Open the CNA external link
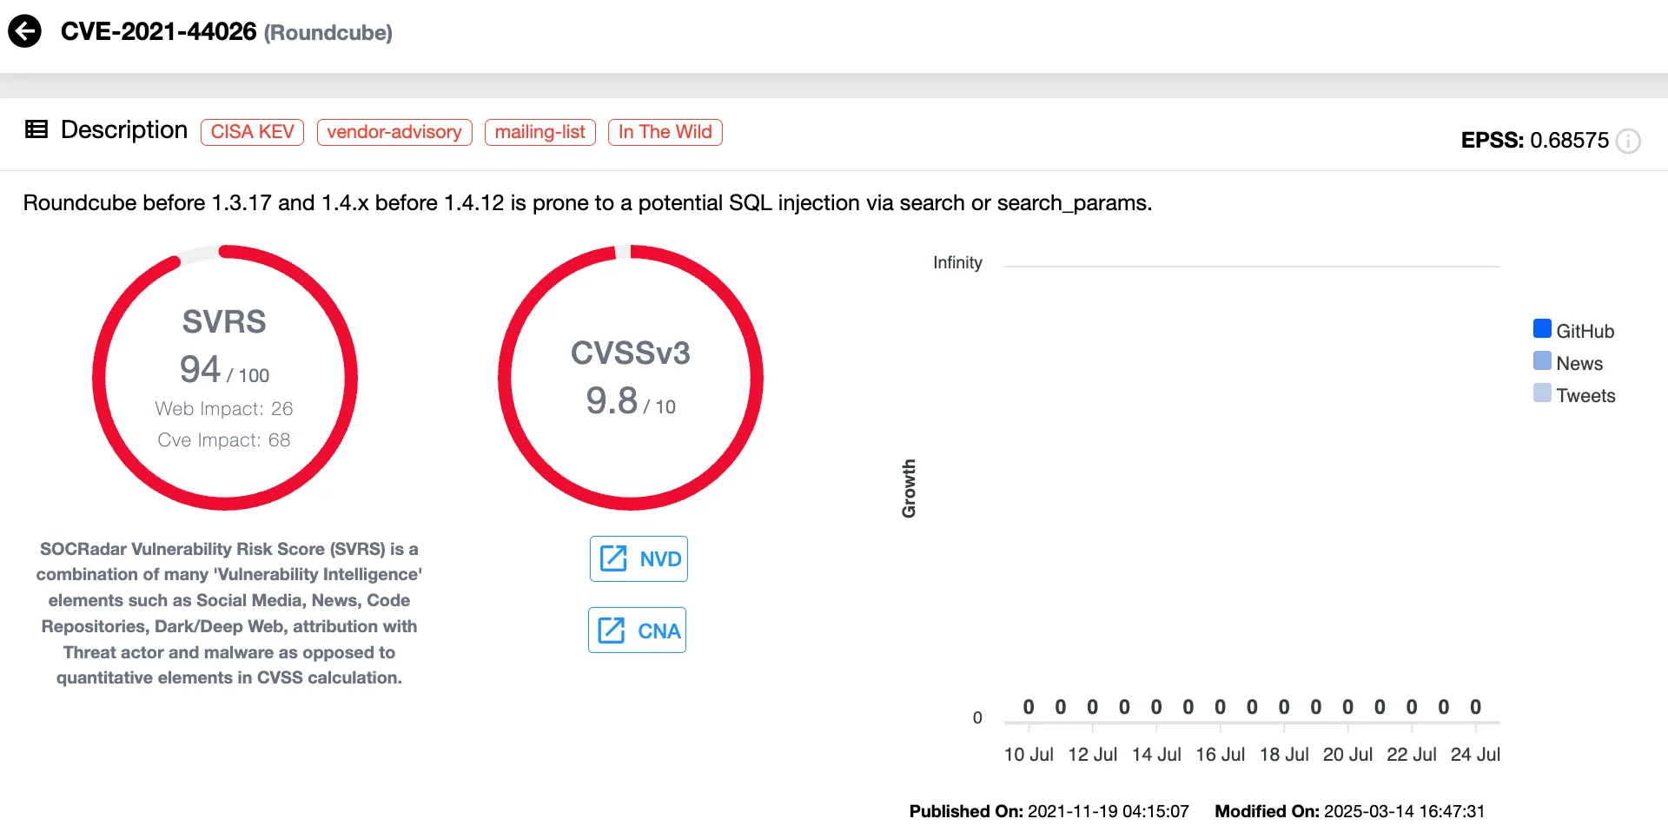Image resolution: width=1668 pixels, height=832 pixels. click(637, 630)
